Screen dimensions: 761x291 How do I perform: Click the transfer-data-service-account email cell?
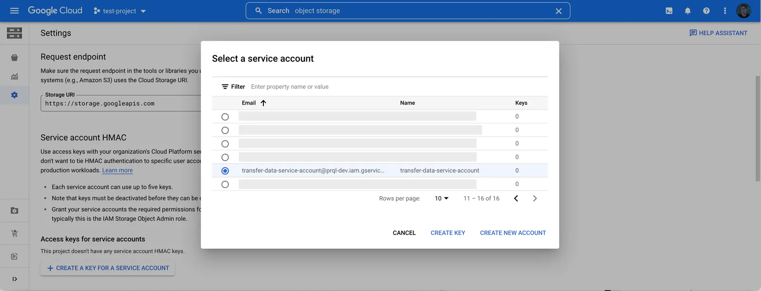pos(313,170)
